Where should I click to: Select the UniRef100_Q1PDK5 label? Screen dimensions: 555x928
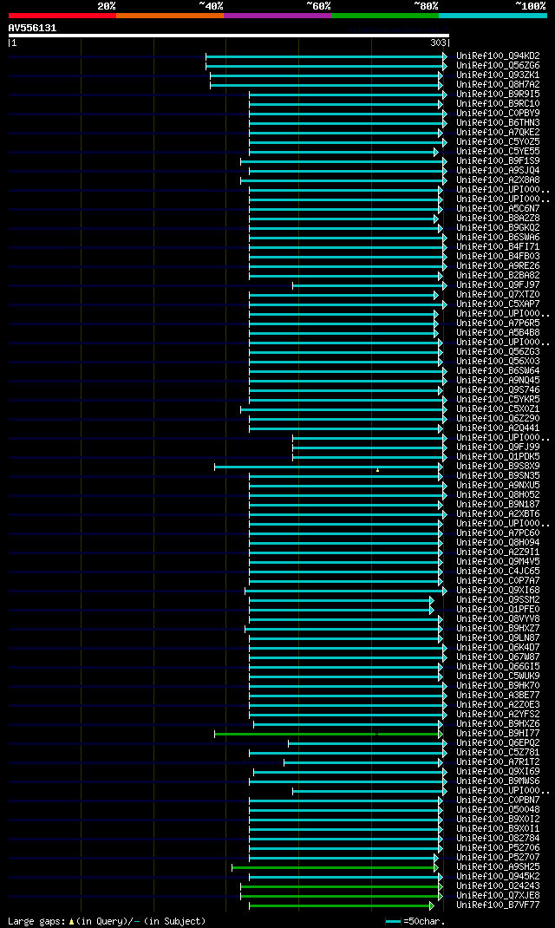tap(498, 457)
